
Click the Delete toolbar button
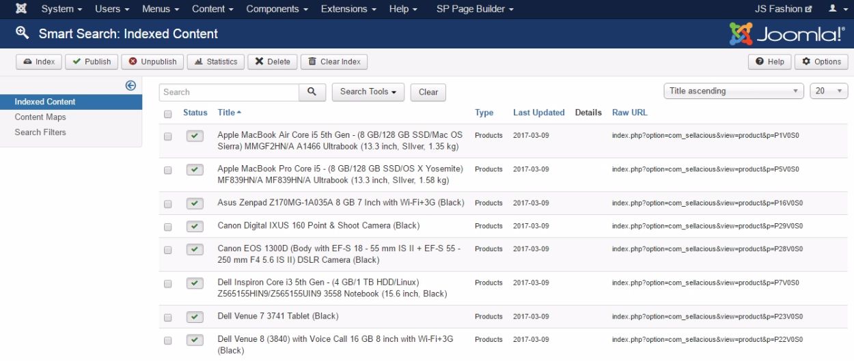(272, 61)
